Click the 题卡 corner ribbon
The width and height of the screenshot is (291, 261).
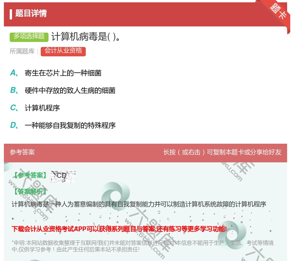[x=277, y=14]
